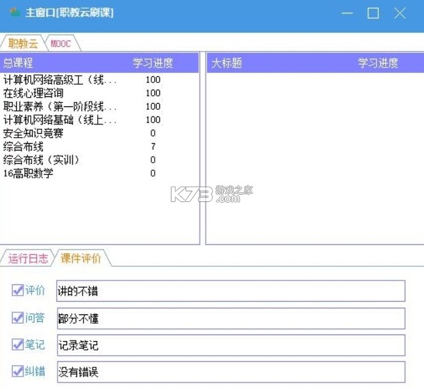The image size is (424, 388).
Task: Select course 职业素养（第一阶段线...
Action: tap(60, 106)
